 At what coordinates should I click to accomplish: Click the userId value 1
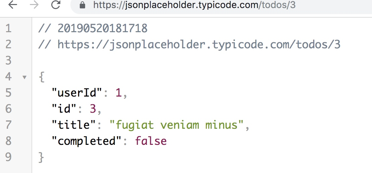point(118,93)
